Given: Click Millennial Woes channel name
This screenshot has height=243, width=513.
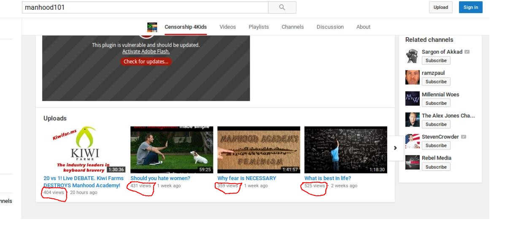Looking at the screenshot, I should (x=440, y=94).
